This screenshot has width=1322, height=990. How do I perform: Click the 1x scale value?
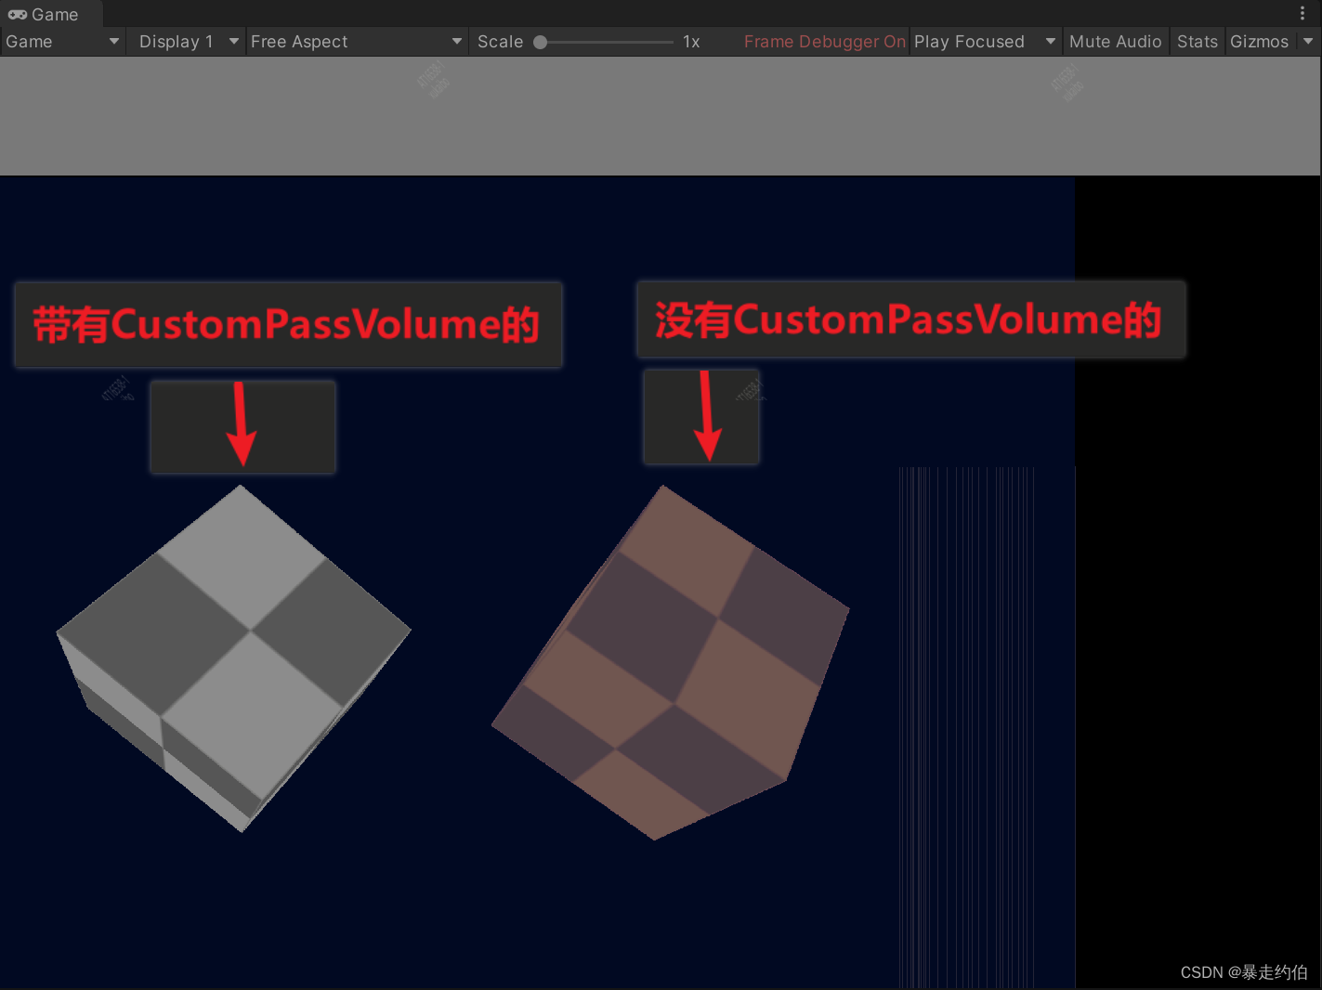(691, 41)
